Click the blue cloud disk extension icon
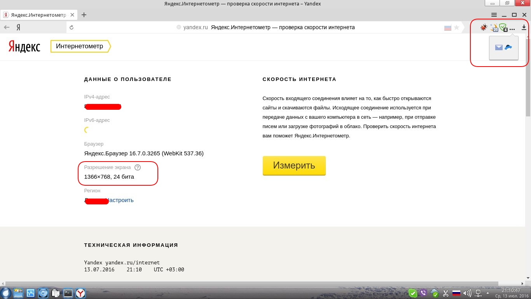This screenshot has width=531, height=299. coord(508,47)
